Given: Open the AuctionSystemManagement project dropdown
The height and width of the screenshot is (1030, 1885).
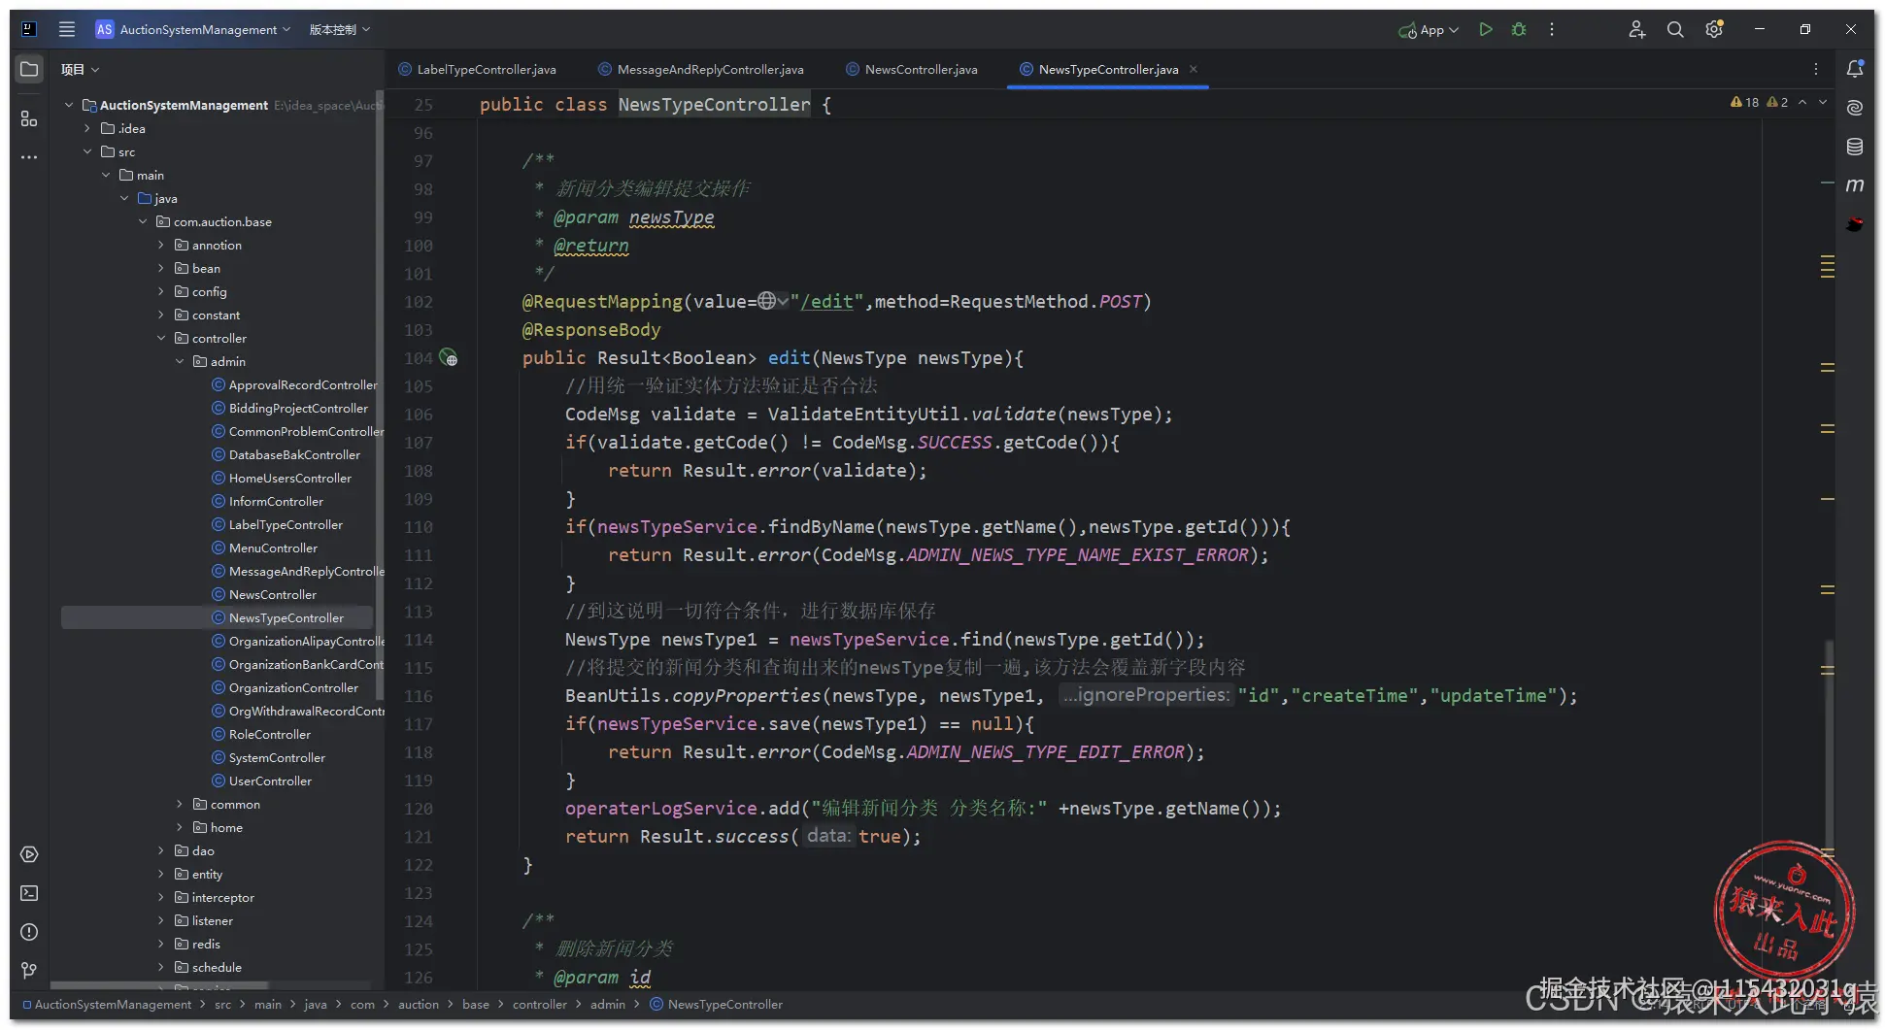Looking at the screenshot, I should pos(193,29).
